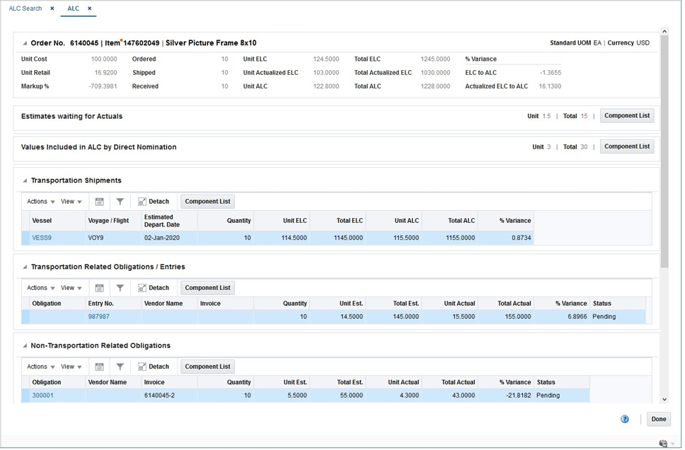Open the VESS9 vessel link
This screenshot has width=685, height=450.
42,238
